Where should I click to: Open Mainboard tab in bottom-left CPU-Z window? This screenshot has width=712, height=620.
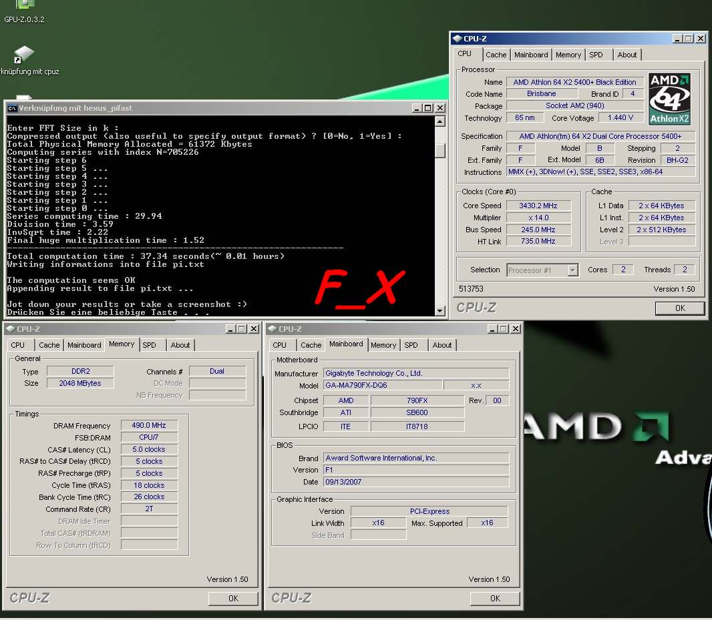click(84, 346)
